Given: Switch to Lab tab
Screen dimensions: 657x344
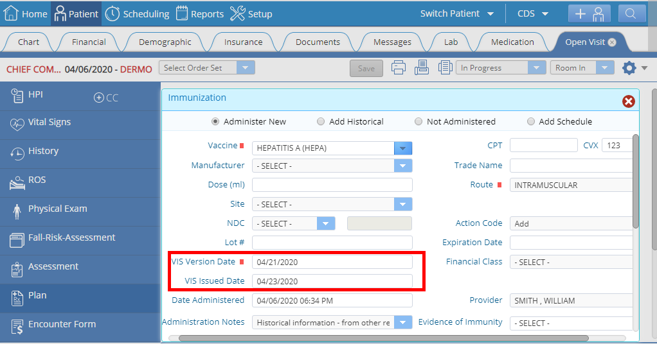Looking at the screenshot, I should pyautogui.click(x=451, y=42).
